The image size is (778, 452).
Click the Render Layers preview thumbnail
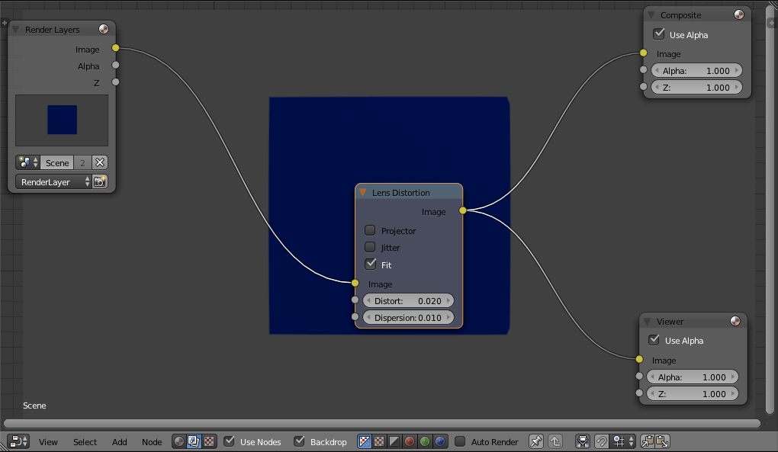click(x=62, y=120)
